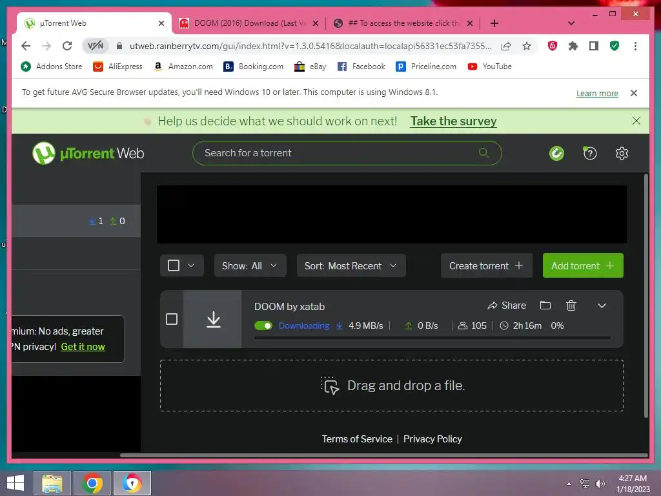Click the Search for a torrent field
Viewport: 661px width, 496px height.
coord(347,152)
